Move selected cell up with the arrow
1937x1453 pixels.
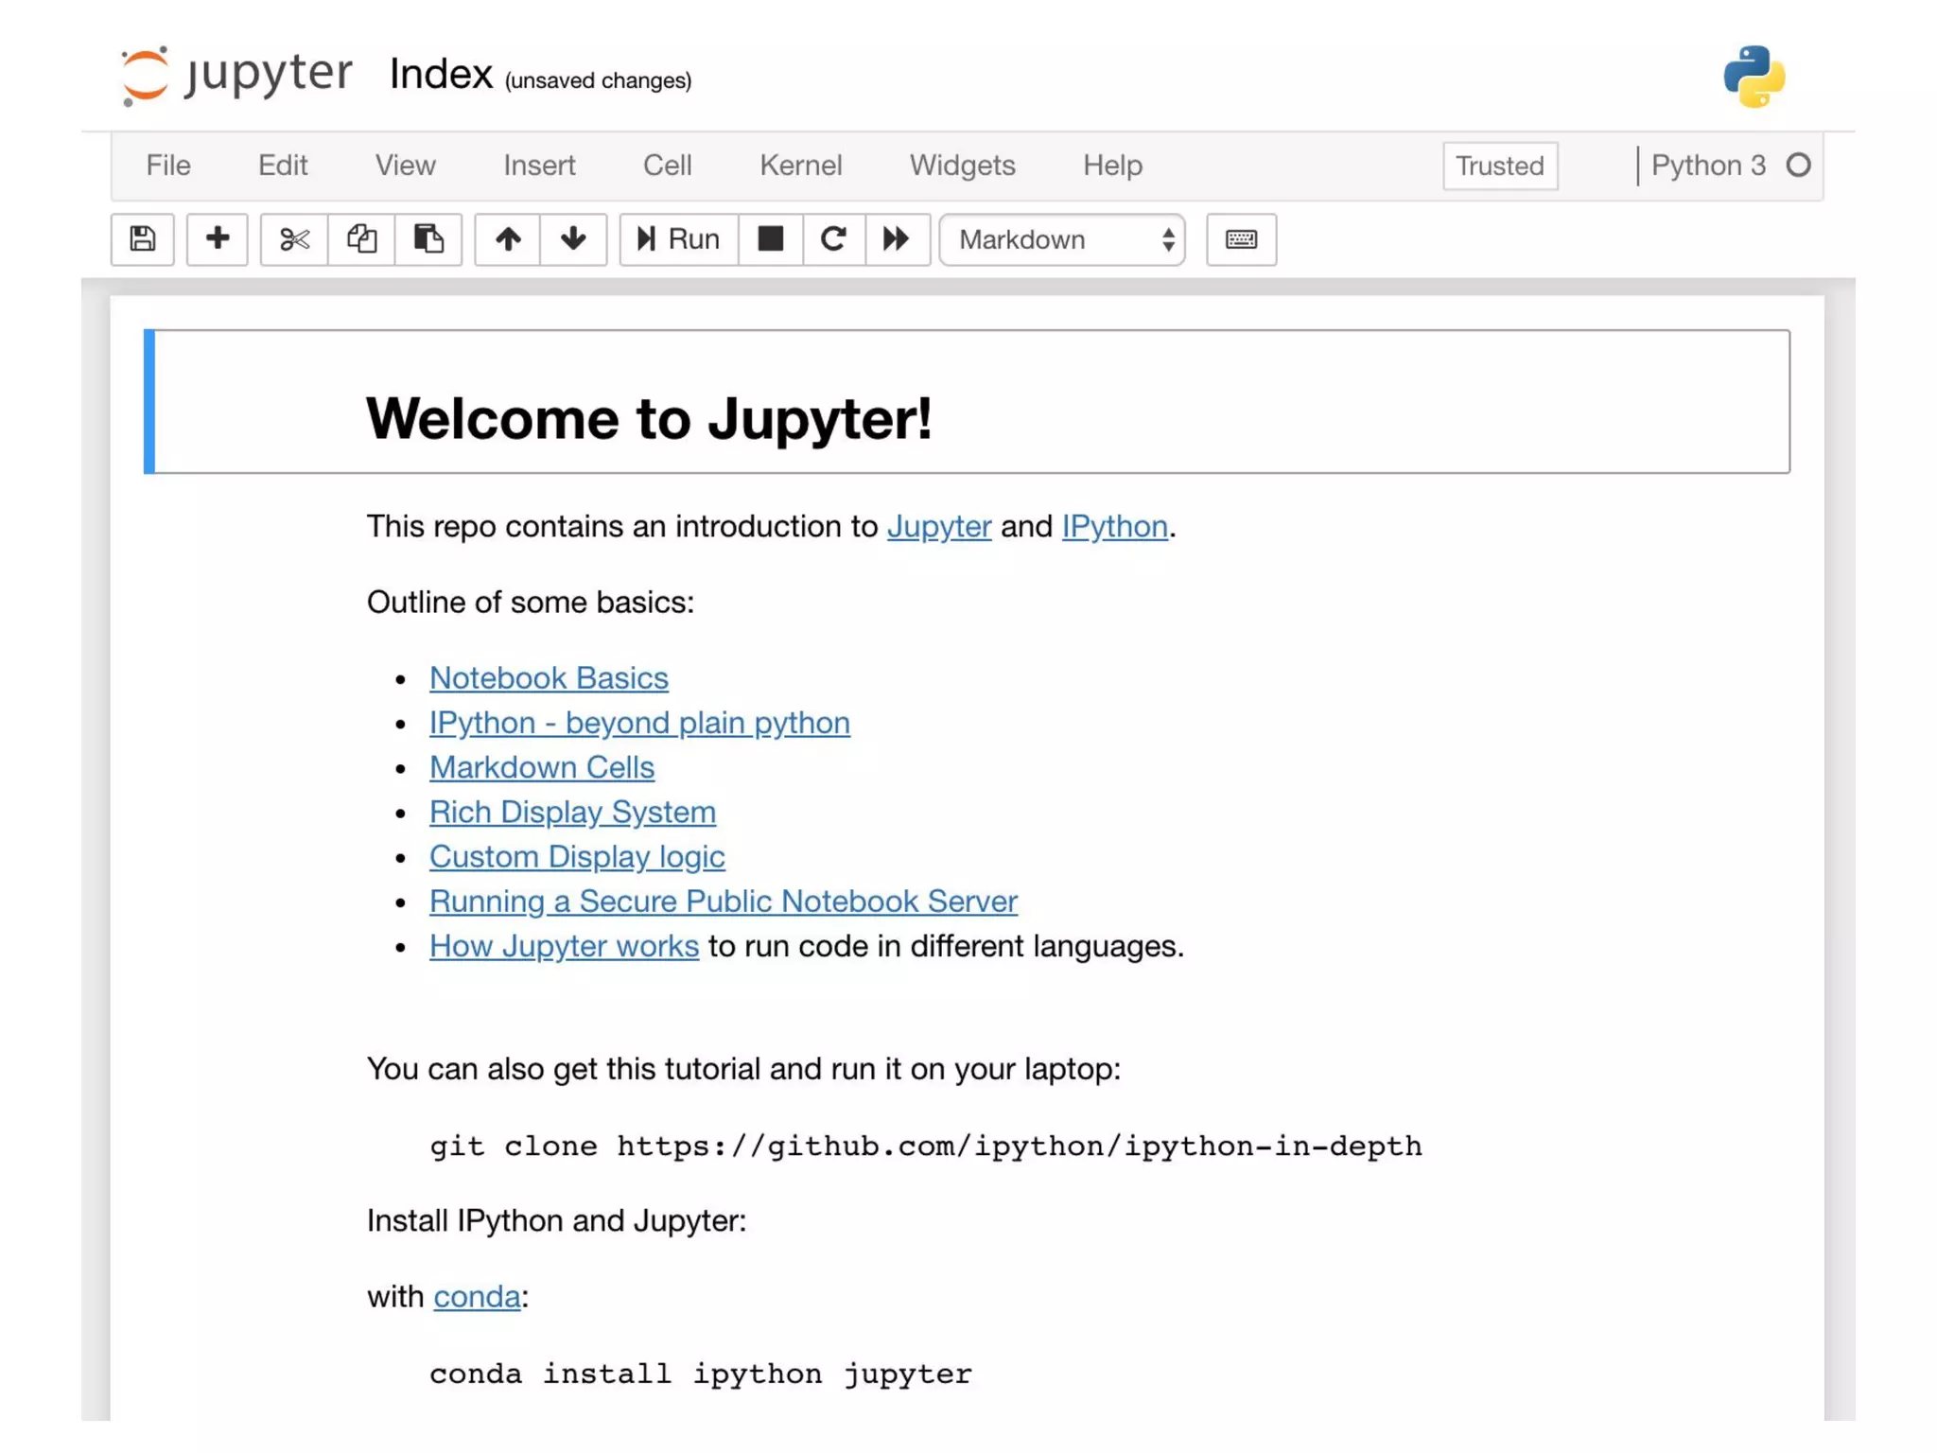[508, 239]
